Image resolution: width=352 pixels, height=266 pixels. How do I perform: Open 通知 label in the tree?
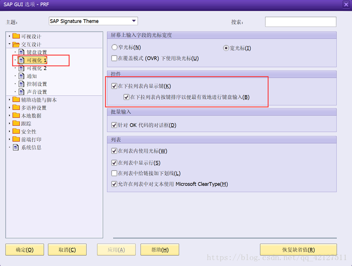32,76
